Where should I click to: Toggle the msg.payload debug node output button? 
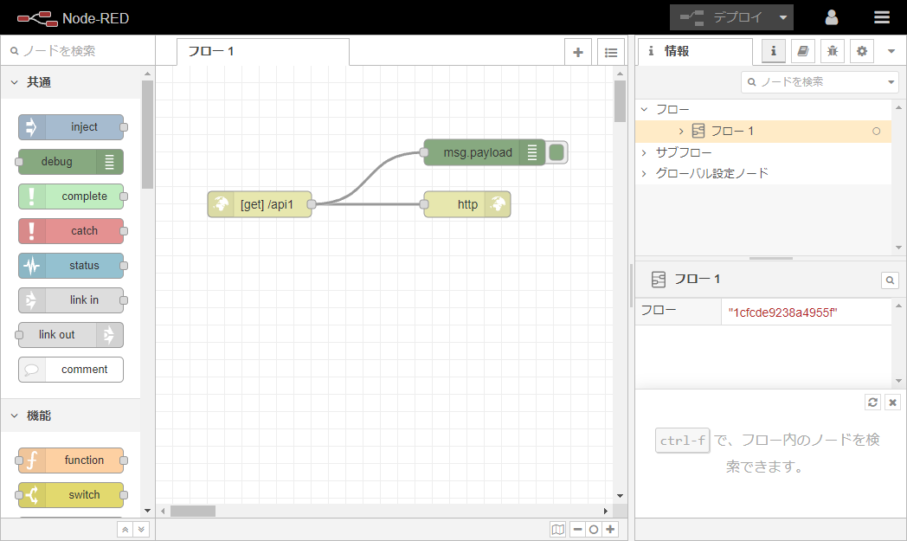coord(557,152)
